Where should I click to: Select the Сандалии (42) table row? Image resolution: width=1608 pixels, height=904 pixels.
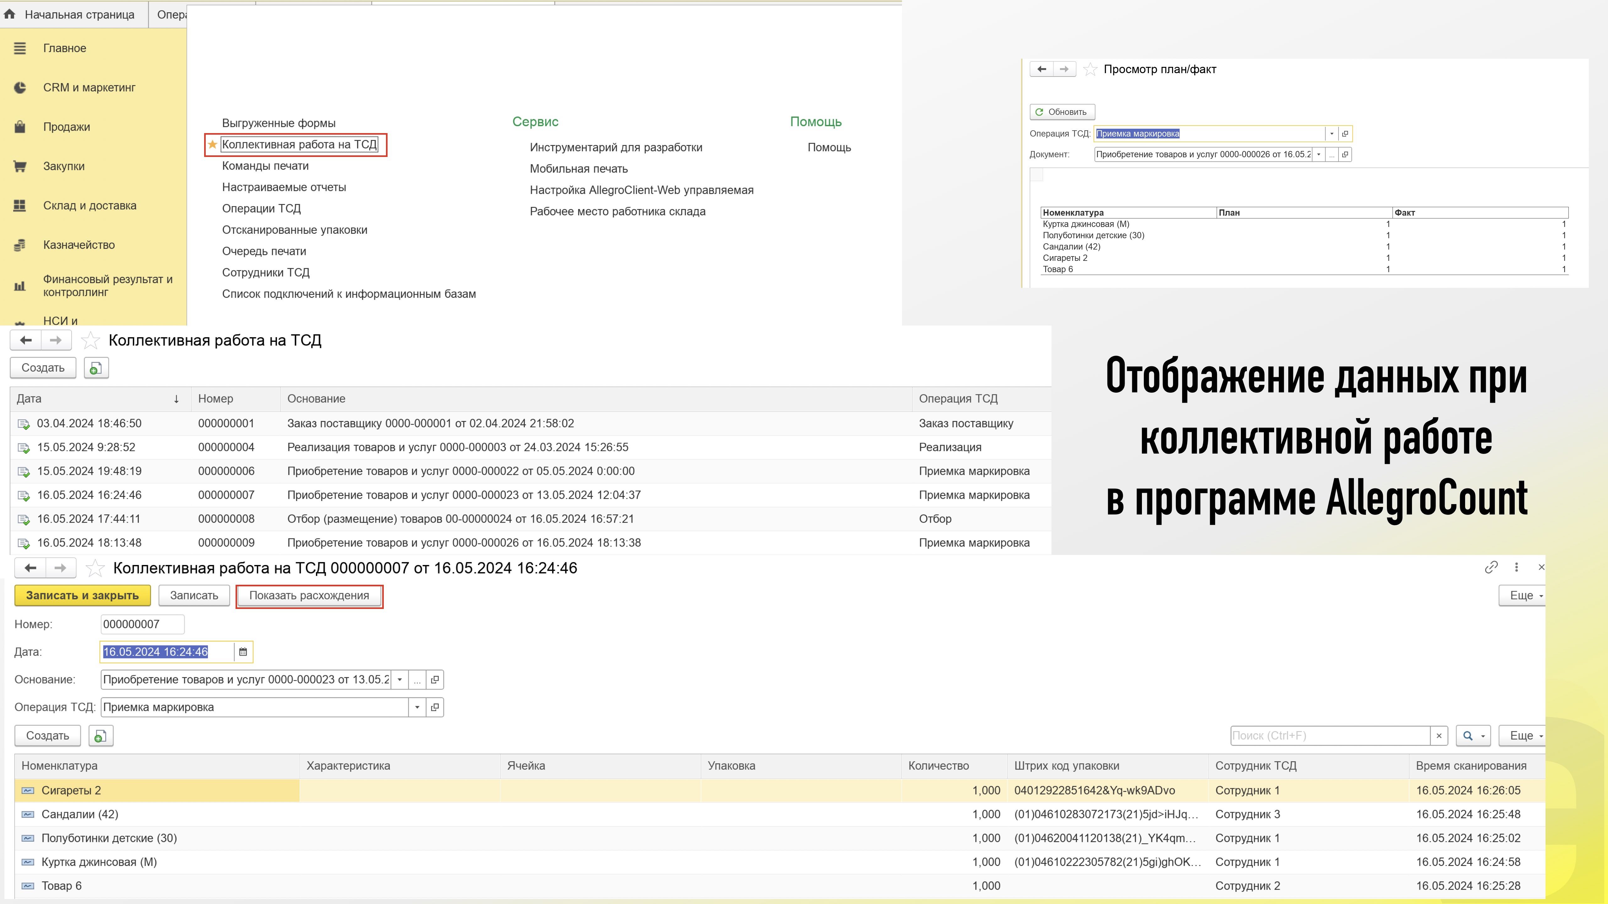(x=780, y=814)
